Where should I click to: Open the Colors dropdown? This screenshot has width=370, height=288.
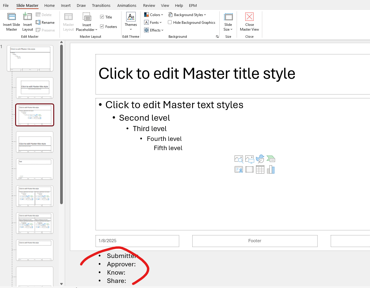[154, 15]
